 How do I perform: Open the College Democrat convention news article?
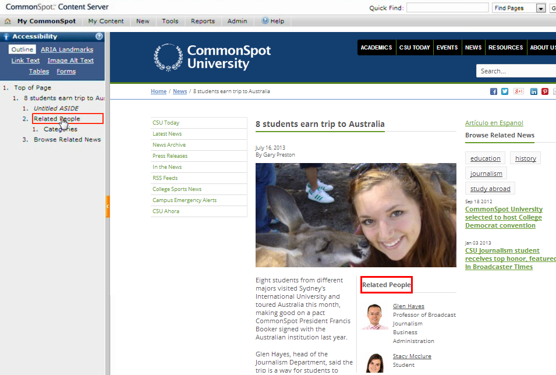(504, 217)
